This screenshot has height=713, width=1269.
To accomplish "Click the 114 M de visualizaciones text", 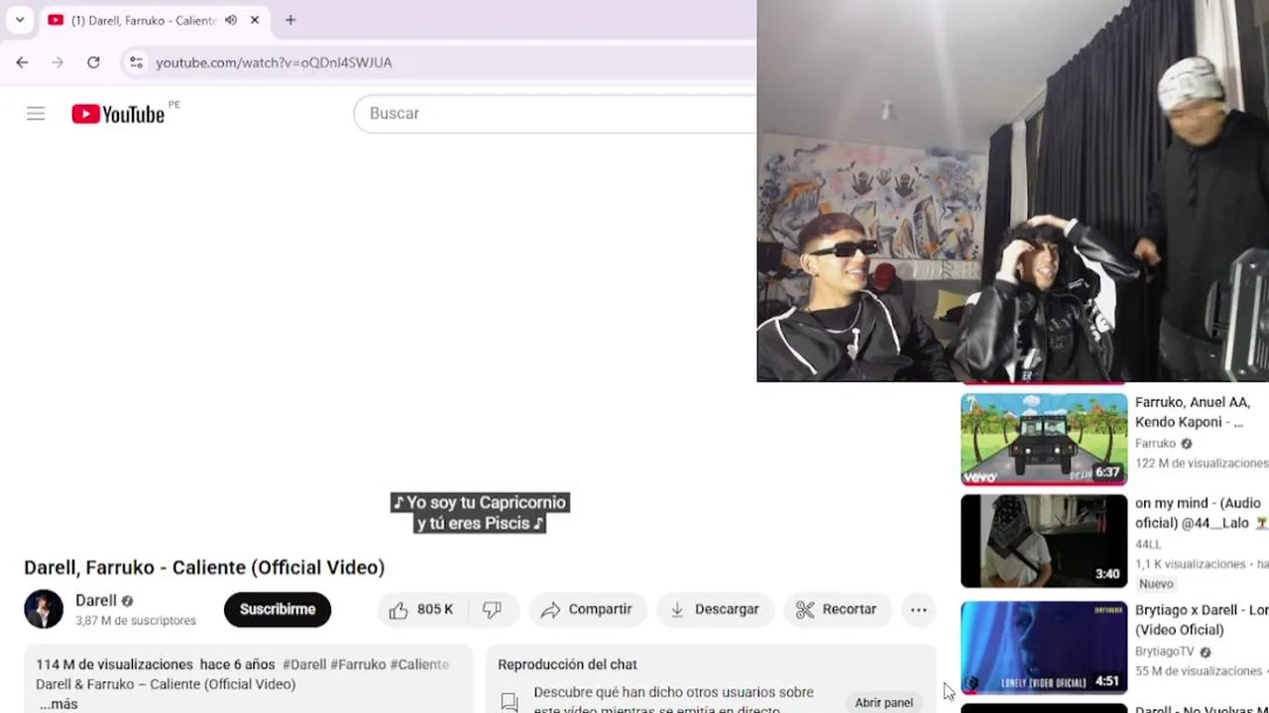I will [114, 664].
